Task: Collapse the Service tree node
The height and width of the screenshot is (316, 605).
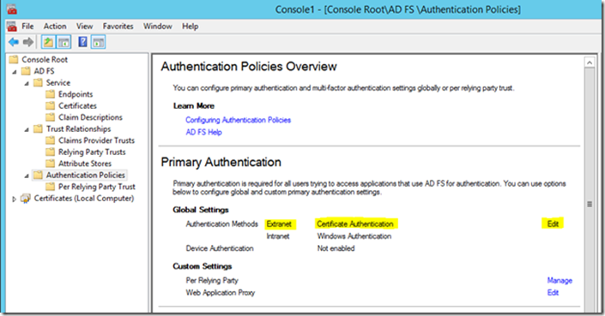Action: pyautogui.click(x=27, y=84)
